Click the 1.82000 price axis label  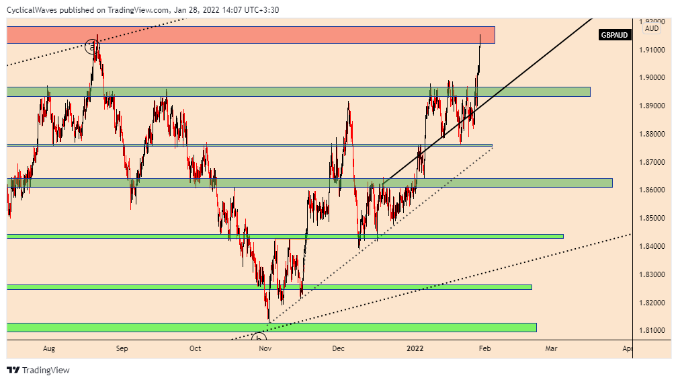652,303
